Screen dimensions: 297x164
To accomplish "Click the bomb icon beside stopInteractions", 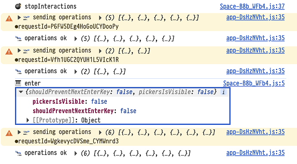I will click(x=18, y=6).
